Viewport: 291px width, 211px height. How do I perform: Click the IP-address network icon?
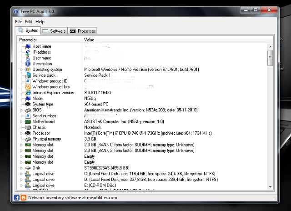28,52
